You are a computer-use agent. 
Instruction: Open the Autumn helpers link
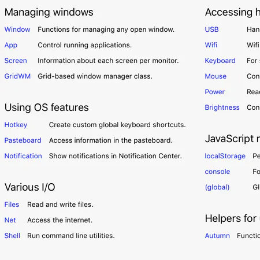pos(217,236)
